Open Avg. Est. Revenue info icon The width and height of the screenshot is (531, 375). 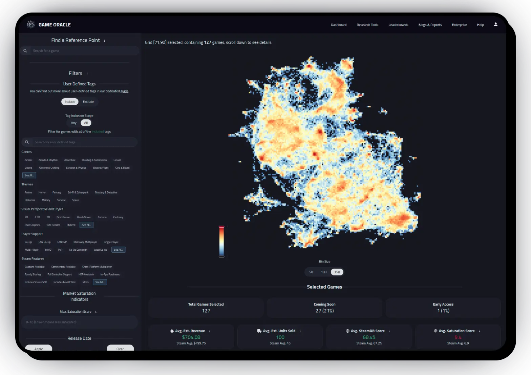coord(210,331)
